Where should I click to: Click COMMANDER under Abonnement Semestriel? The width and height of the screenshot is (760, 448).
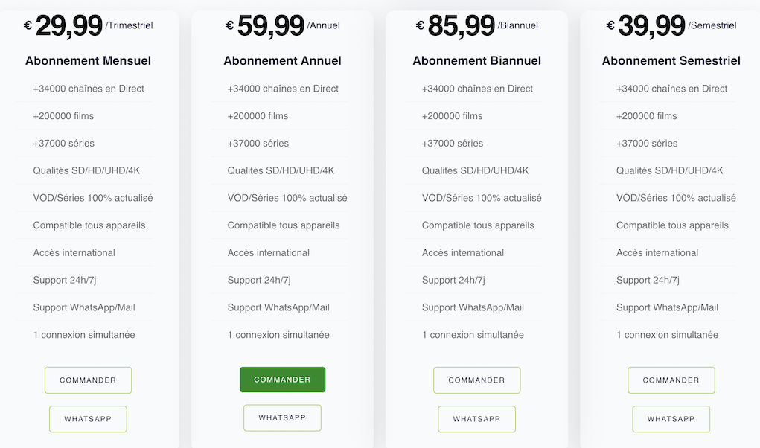click(x=671, y=380)
